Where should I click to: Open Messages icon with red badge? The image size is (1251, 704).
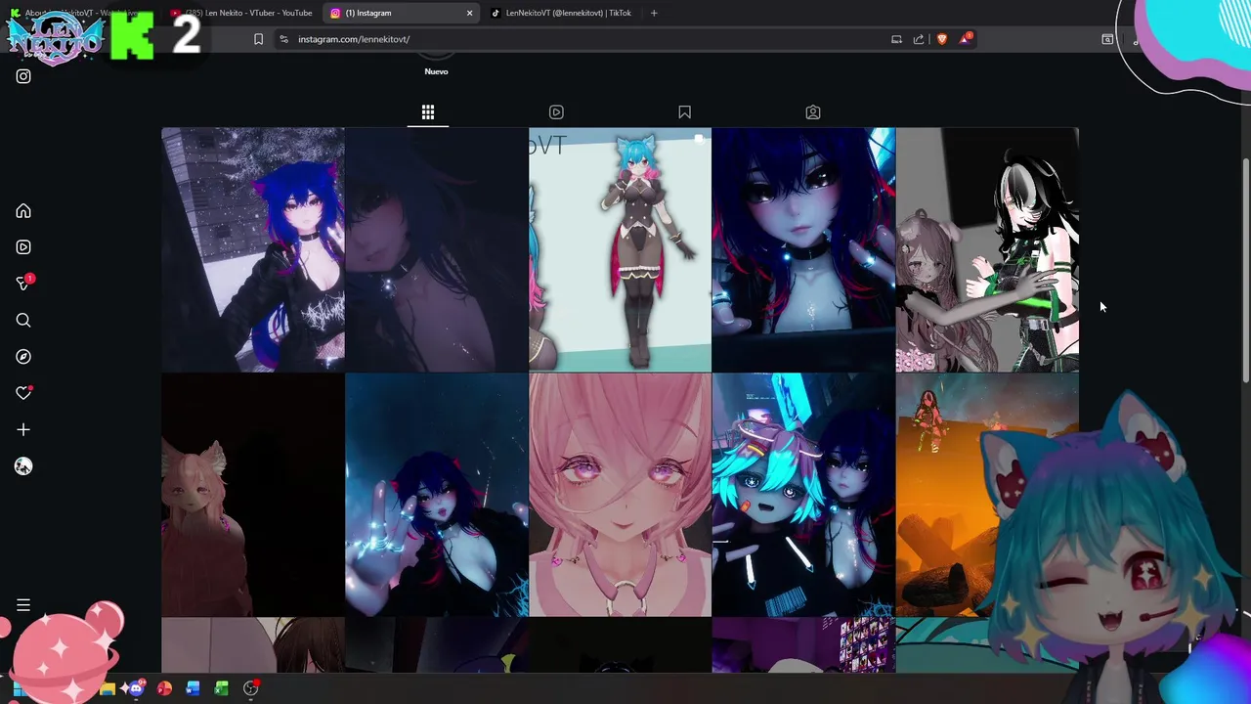pyautogui.click(x=24, y=283)
